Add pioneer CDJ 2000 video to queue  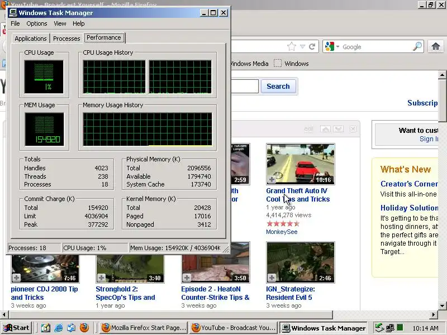coord(16,277)
